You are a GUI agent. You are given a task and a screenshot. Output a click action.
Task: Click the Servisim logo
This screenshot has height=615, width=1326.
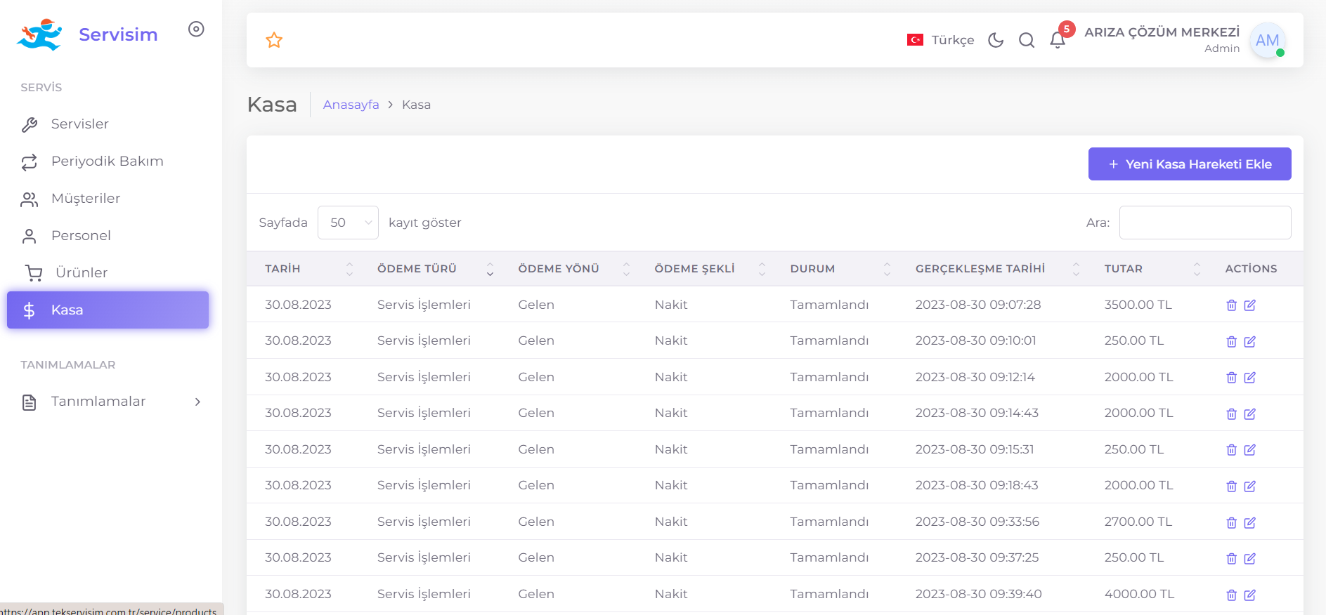[87, 34]
